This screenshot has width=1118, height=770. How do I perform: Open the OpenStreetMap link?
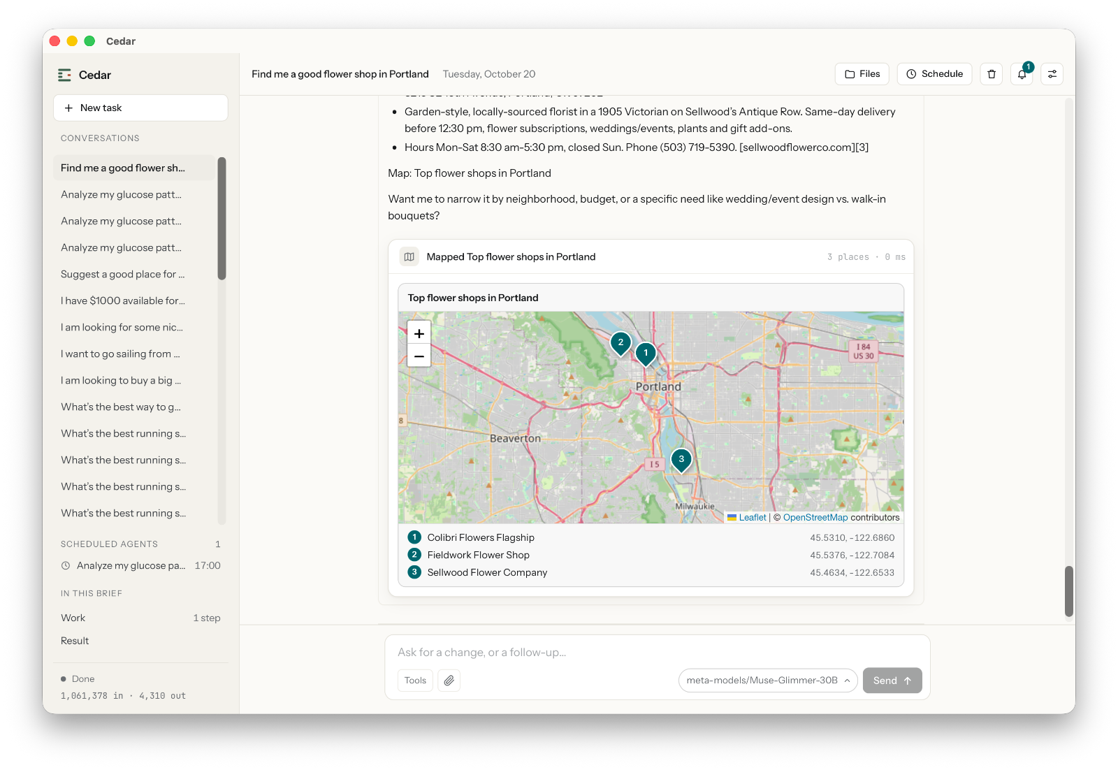pyautogui.click(x=815, y=518)
